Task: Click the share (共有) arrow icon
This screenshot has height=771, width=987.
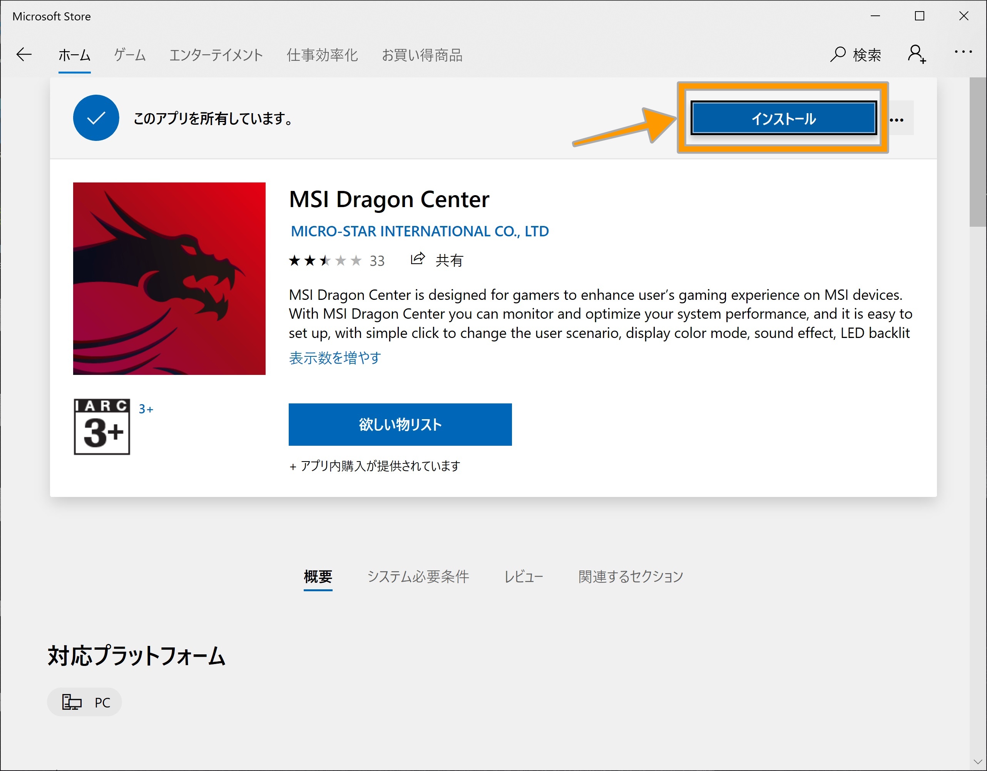Action: (x=418, y=259)
